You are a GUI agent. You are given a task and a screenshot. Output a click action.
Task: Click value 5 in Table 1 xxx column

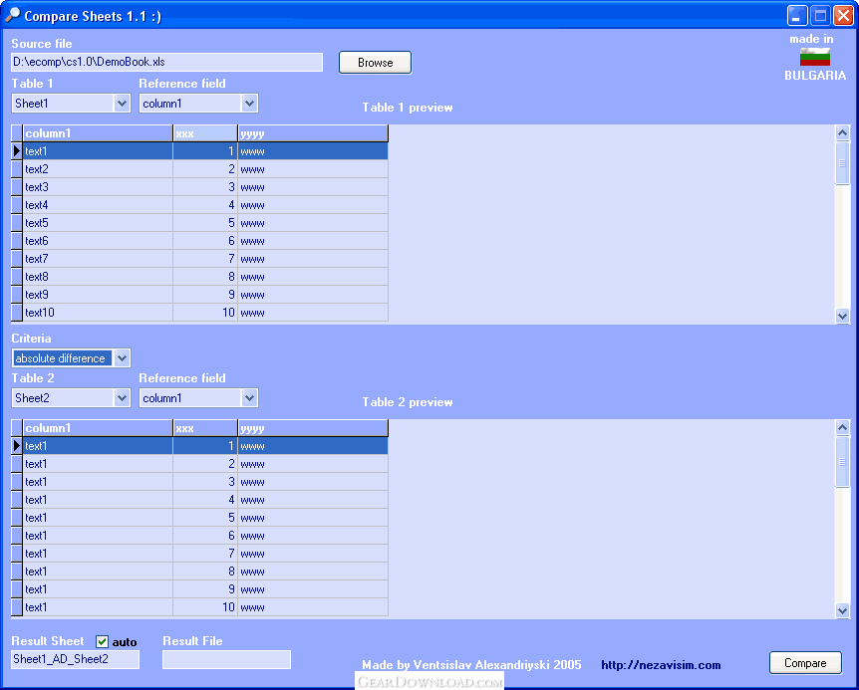[x=205, y=223]
